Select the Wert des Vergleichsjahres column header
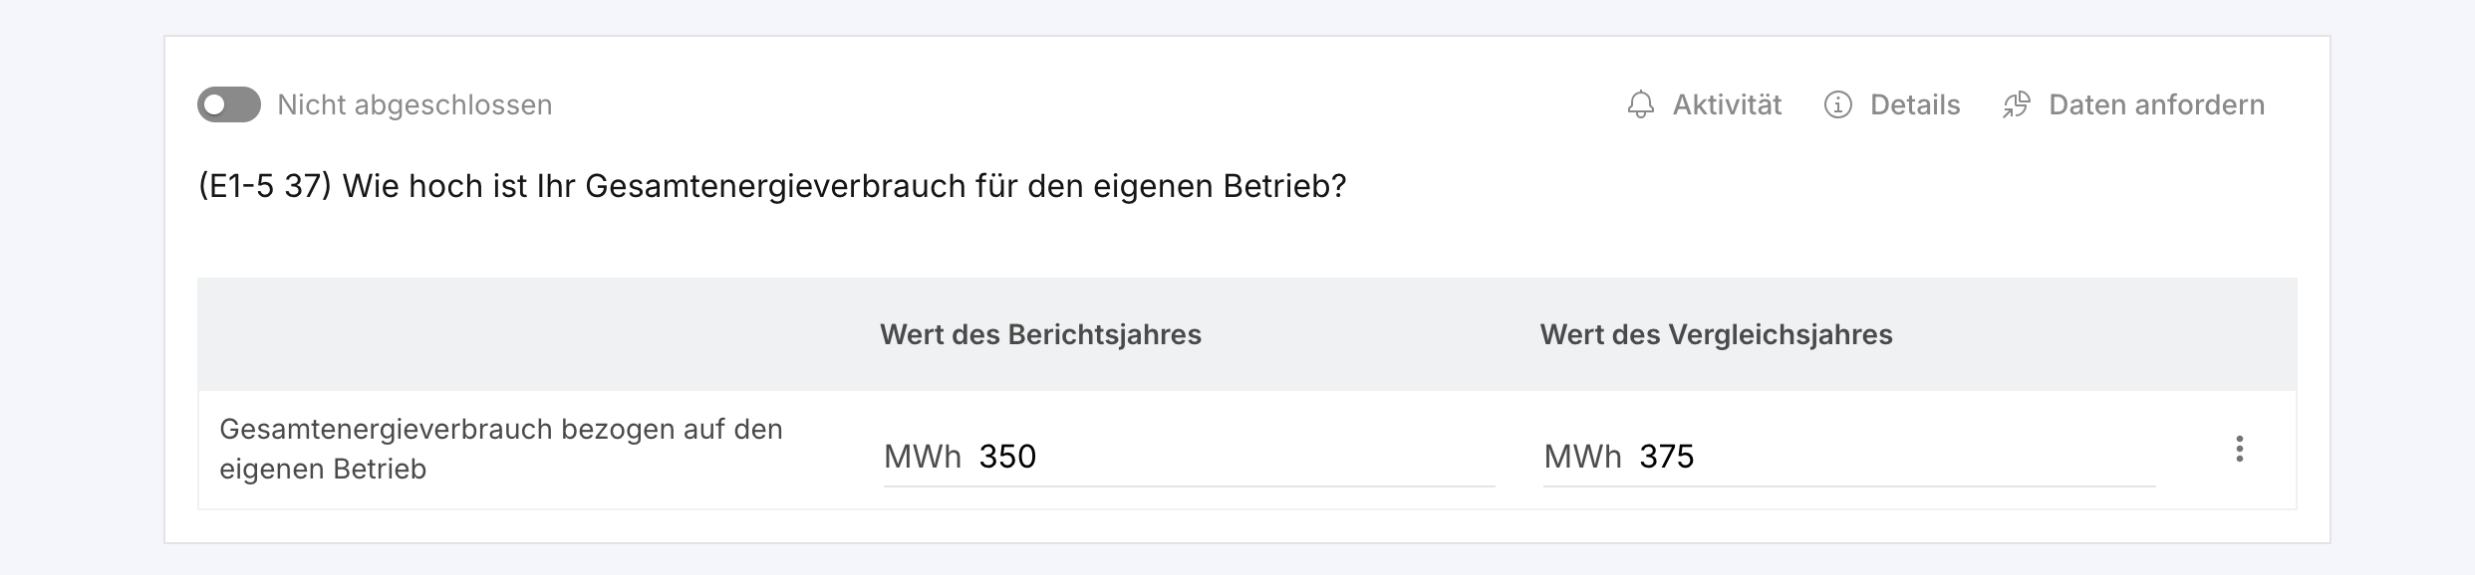The image size is (2475, 575). 1716,334
